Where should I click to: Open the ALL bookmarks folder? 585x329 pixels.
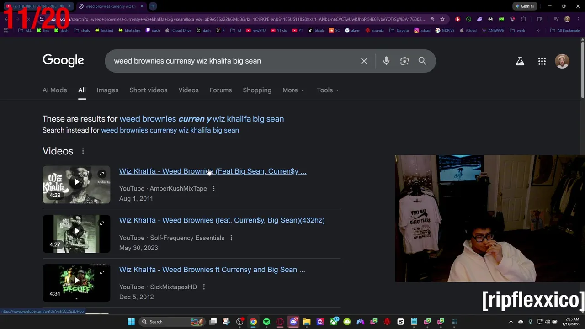(x=25, y=31)
